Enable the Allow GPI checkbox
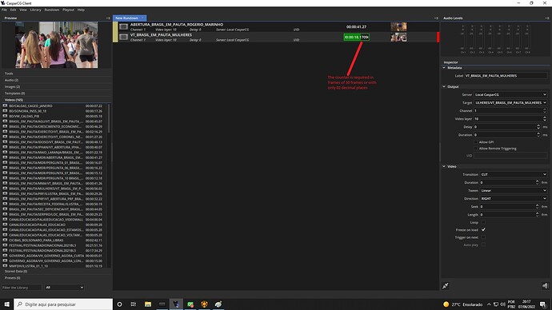The image size is (552, 310). 476,142
